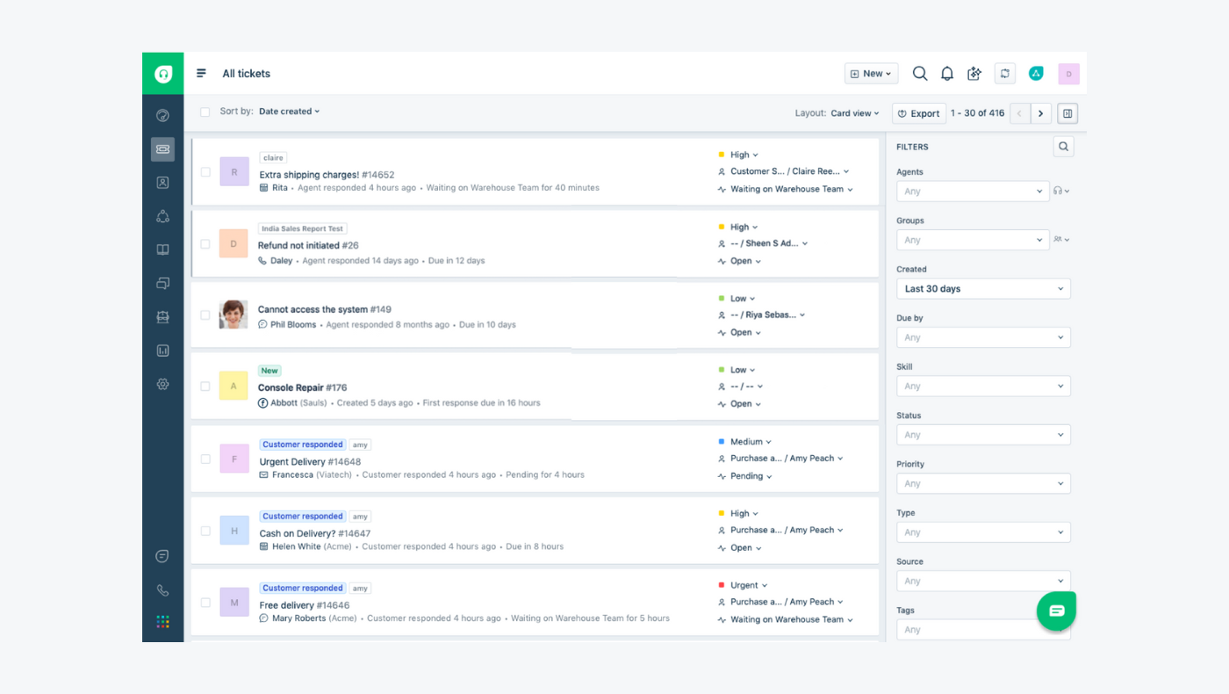The image size is (1229, 694).
Task: Click the people icon beside Groups filter
Action: pos(1061,239)
